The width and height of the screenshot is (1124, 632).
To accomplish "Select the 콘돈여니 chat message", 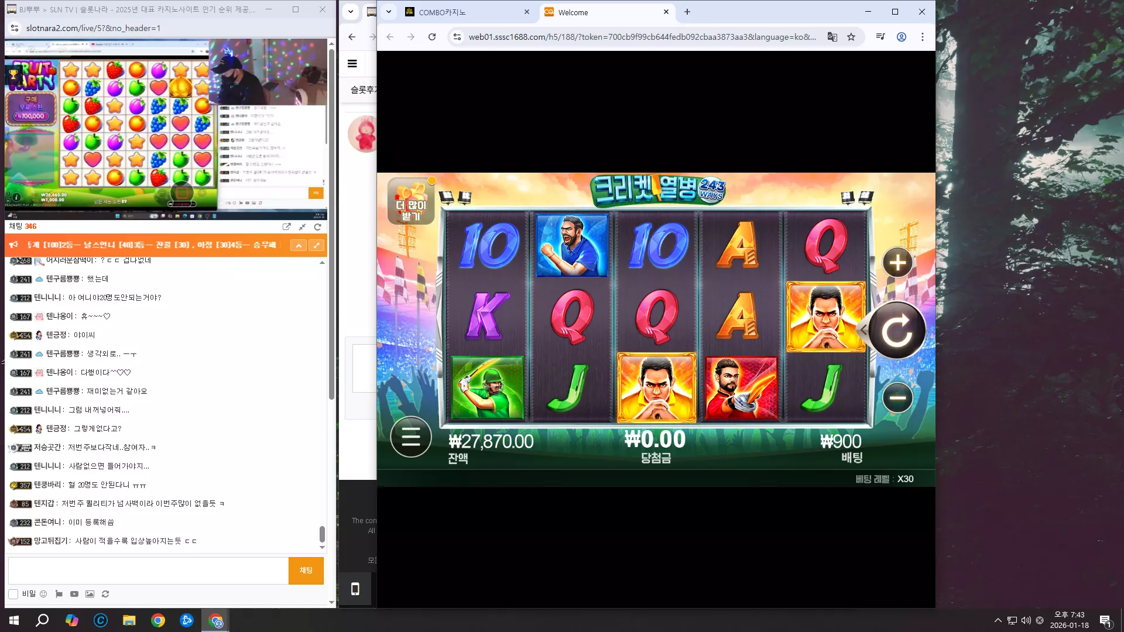I will (x=62, y=523).
